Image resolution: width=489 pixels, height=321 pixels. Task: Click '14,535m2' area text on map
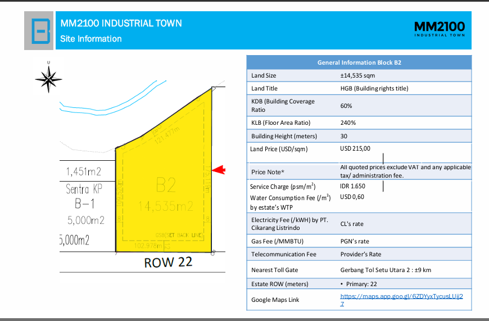(166, 206)
